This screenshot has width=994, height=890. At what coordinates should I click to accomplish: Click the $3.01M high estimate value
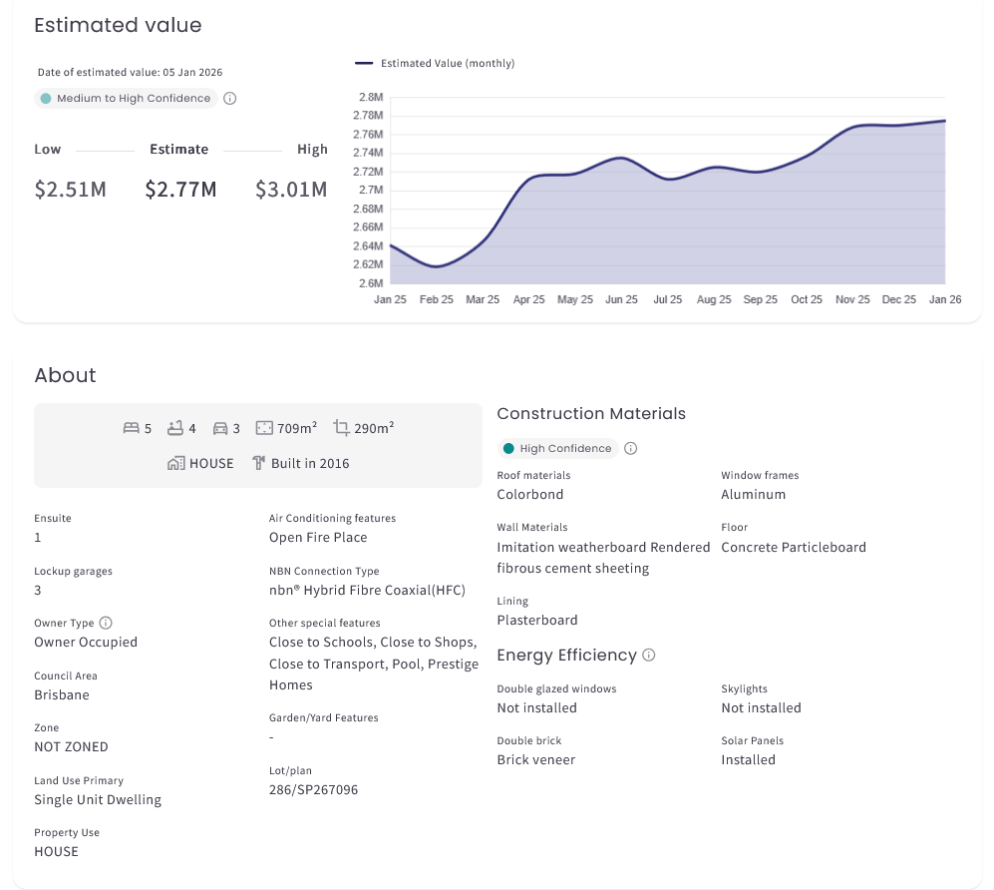(x=291, y=189)
